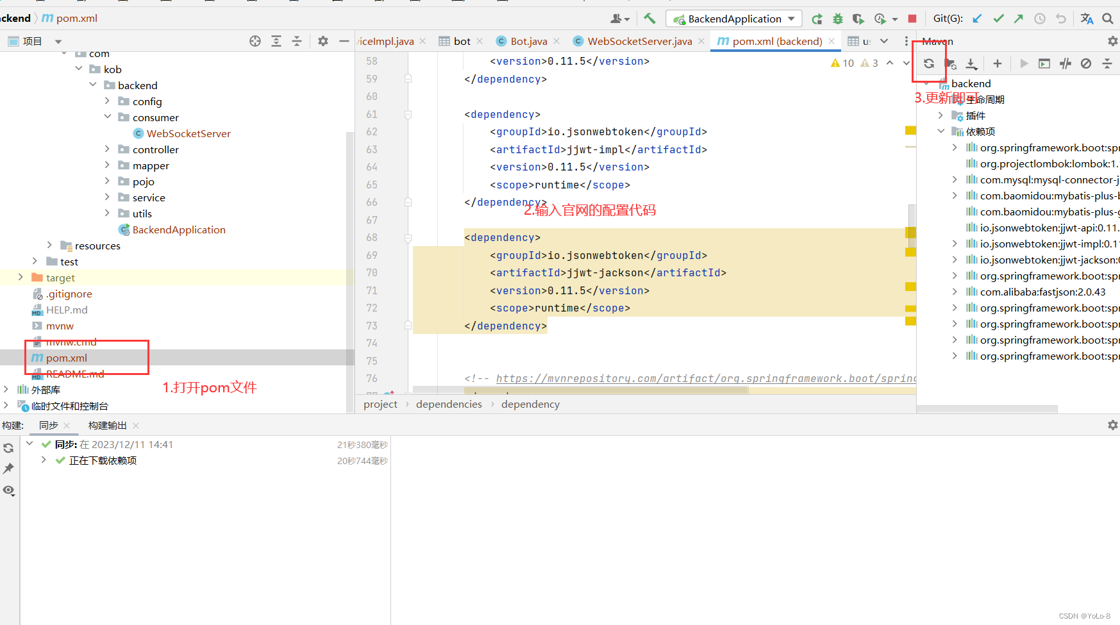Screen dimensions: 1120x625
Task: Run the BackendApplication
Action: pos(817,18)
